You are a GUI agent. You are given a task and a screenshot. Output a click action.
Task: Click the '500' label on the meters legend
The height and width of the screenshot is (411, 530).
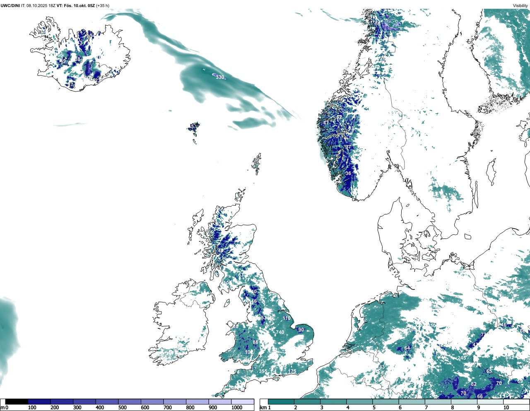122,408
